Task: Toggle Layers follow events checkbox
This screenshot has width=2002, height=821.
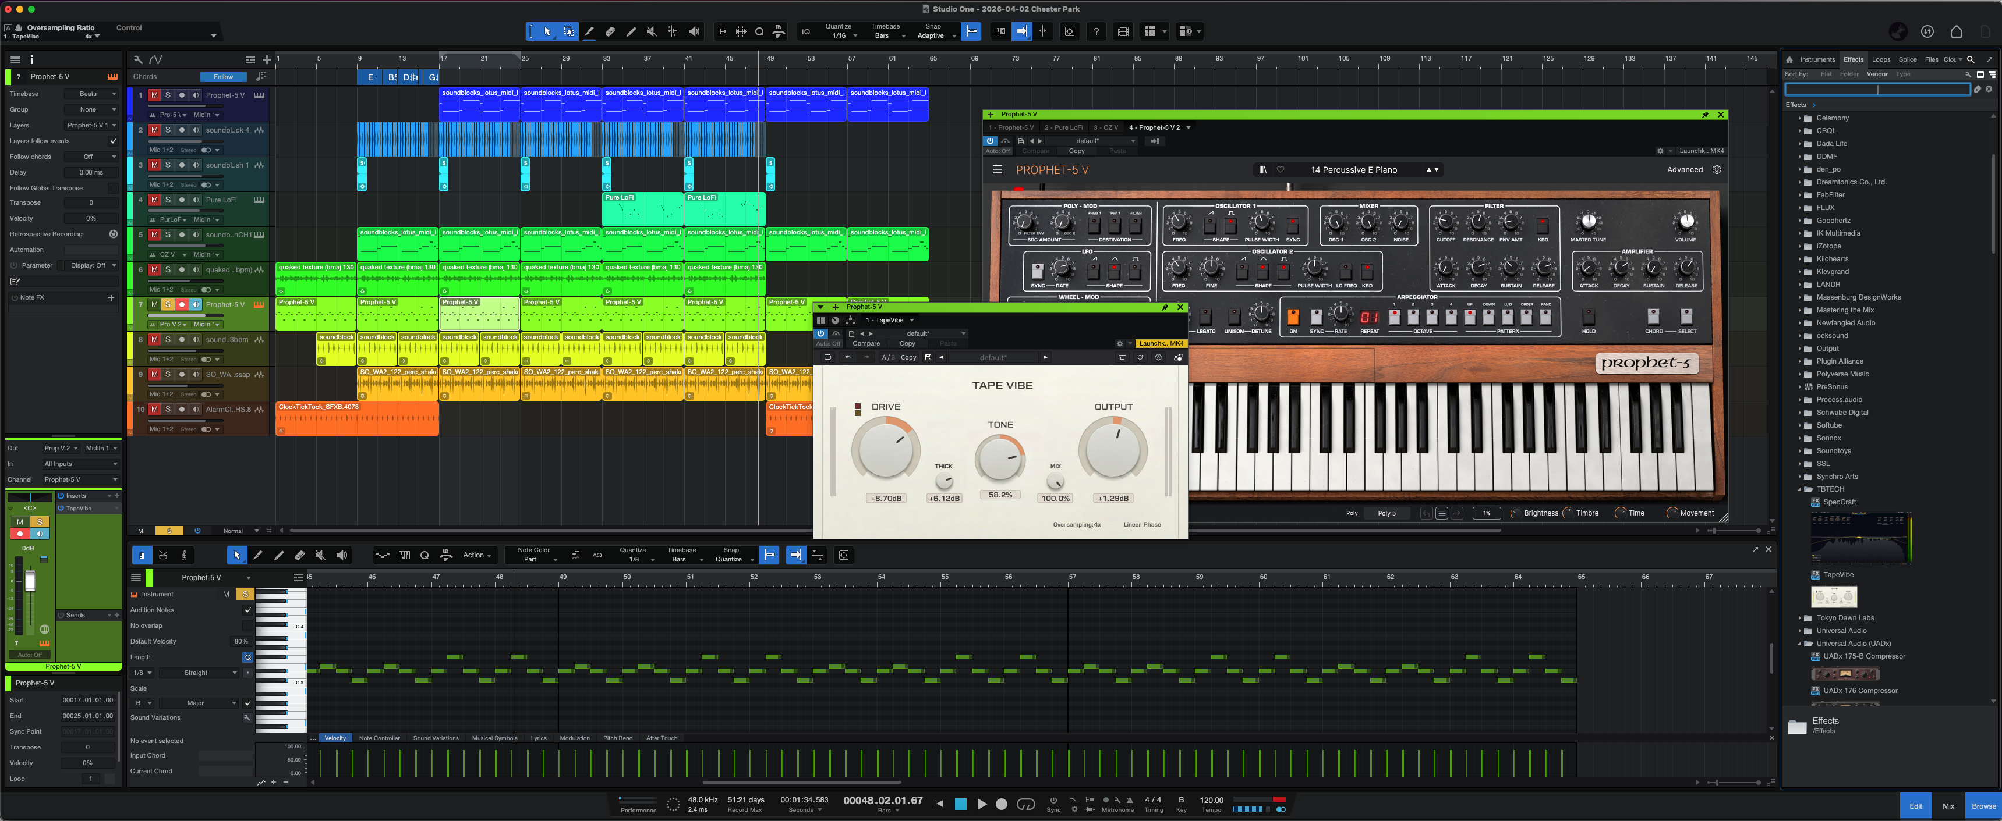Action: tap(114, 141)
